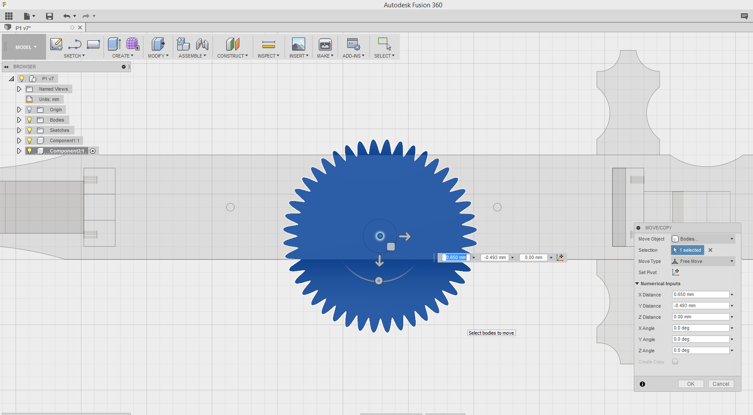Expand the Origin tree node
The height and width of the screenshot is (415, 753).
pos(19,110)
